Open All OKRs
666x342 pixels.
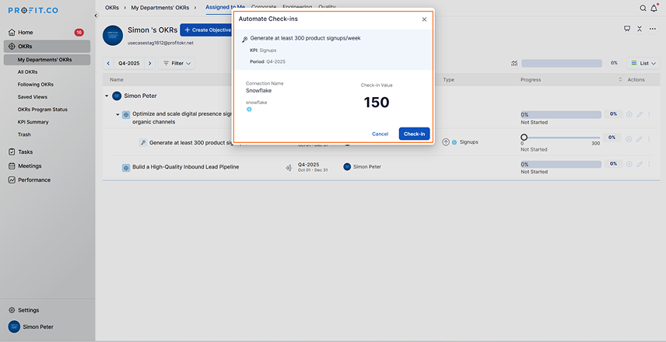[x=27, y=72]
